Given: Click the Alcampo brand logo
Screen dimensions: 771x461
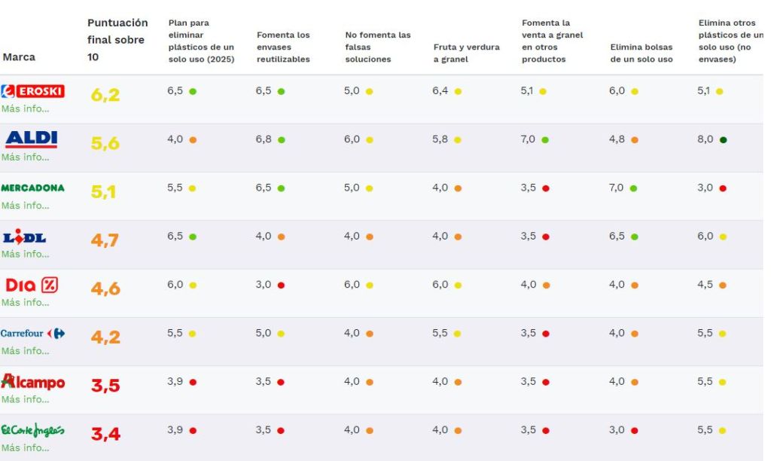Looking at the screenshot, I should click(x=33, y=382).
